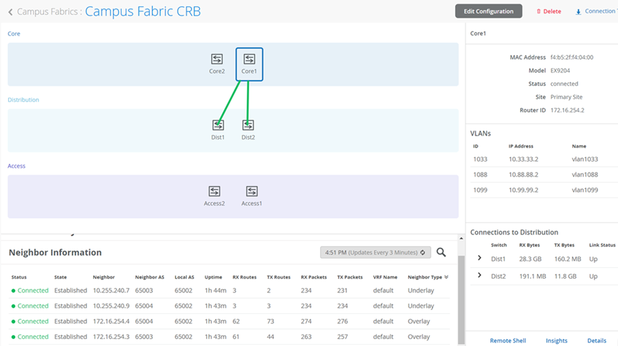Click the Campus Fabrics breadcrumb
Image resolution: width=618 pixels, height=346 pixels.
click(x=47, y=12)
